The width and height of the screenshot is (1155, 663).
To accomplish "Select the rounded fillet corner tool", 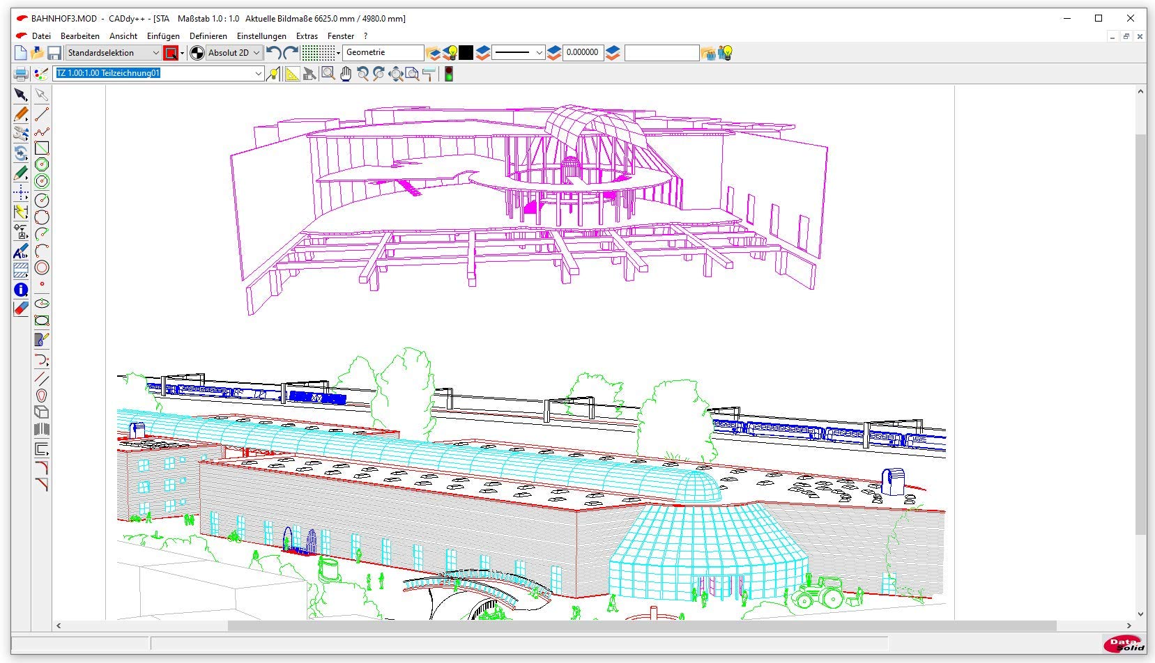I will coord(42,467).
